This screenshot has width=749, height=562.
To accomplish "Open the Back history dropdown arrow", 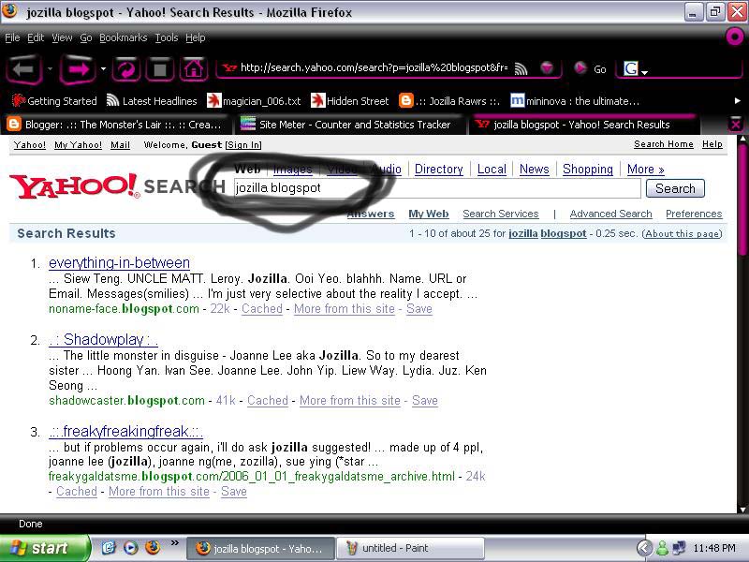I will pos(50,68).
